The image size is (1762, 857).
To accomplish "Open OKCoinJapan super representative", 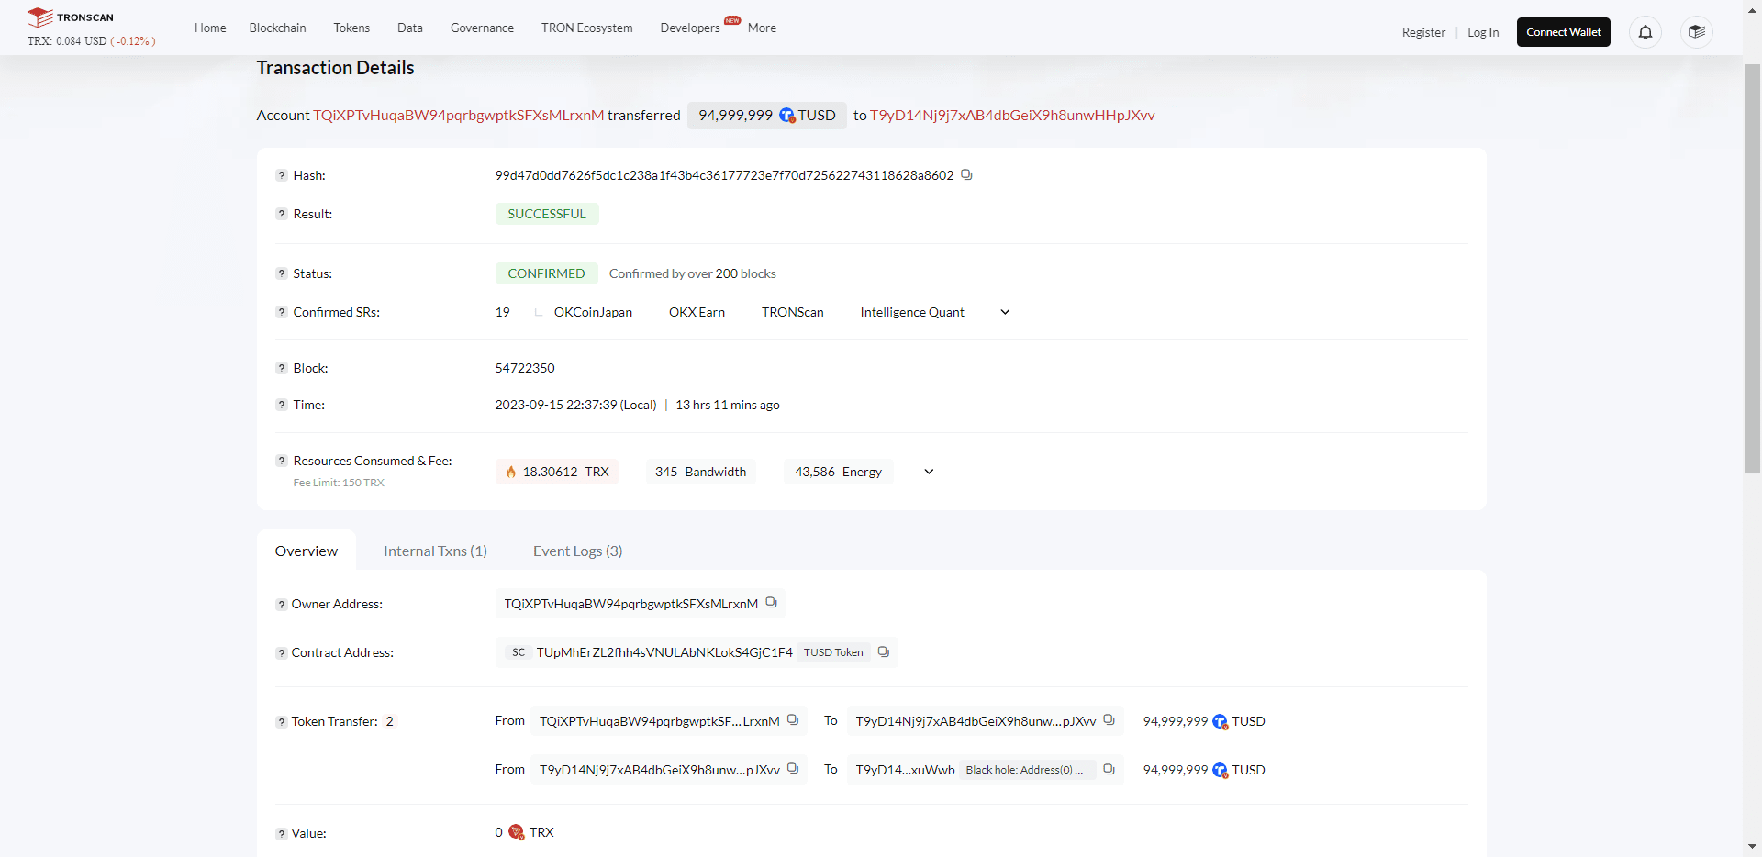I will coord(593,312).
